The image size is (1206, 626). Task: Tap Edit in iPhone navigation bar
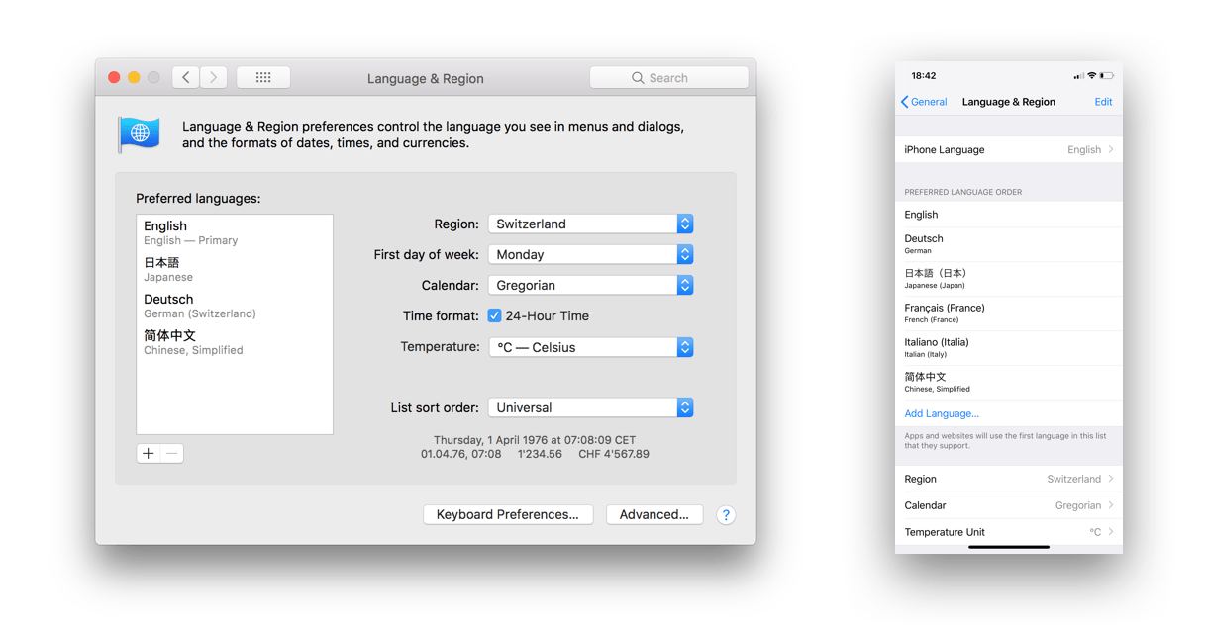pos(1103,102)
